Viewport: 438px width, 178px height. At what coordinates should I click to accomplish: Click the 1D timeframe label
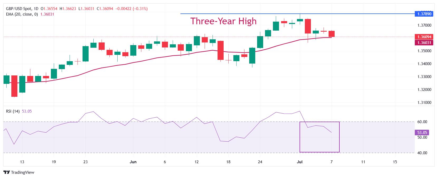(36, 9)
